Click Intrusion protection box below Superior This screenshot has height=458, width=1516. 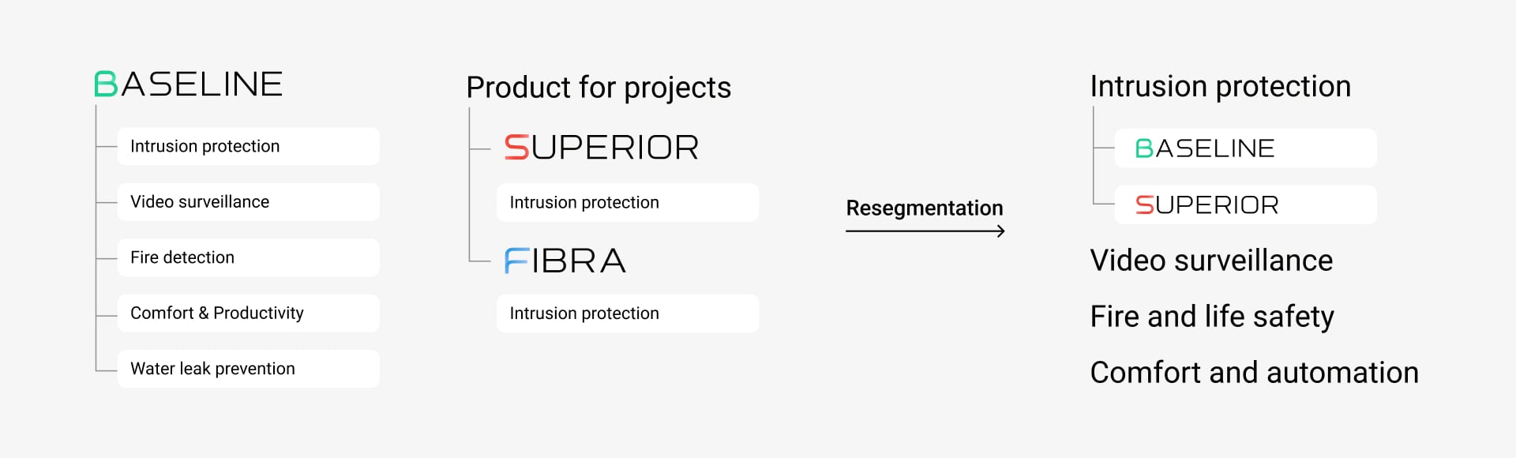point(628,203)
